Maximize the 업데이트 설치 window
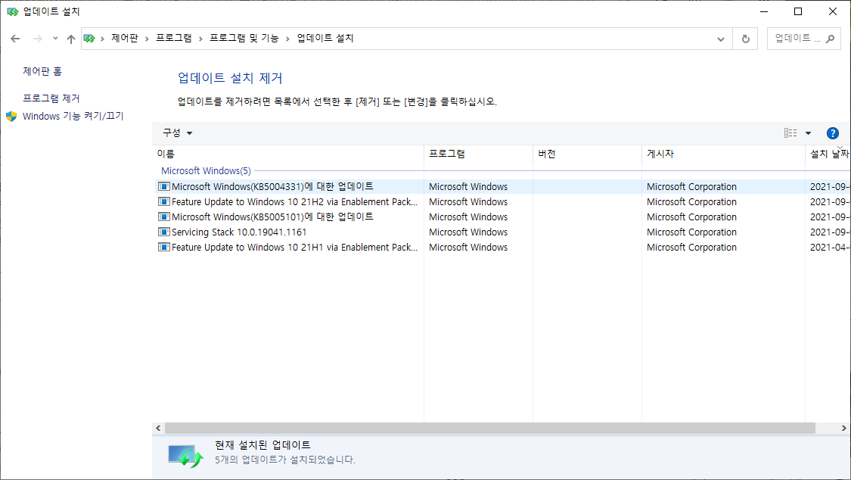 798,11
